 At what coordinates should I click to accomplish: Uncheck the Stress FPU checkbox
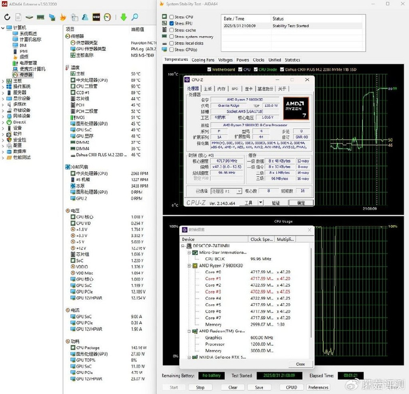171,23
